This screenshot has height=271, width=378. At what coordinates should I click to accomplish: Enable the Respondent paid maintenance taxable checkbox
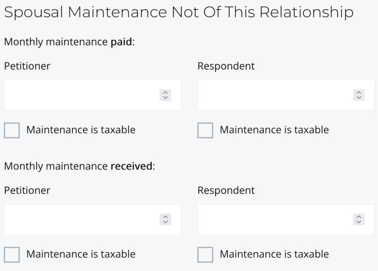205,130
